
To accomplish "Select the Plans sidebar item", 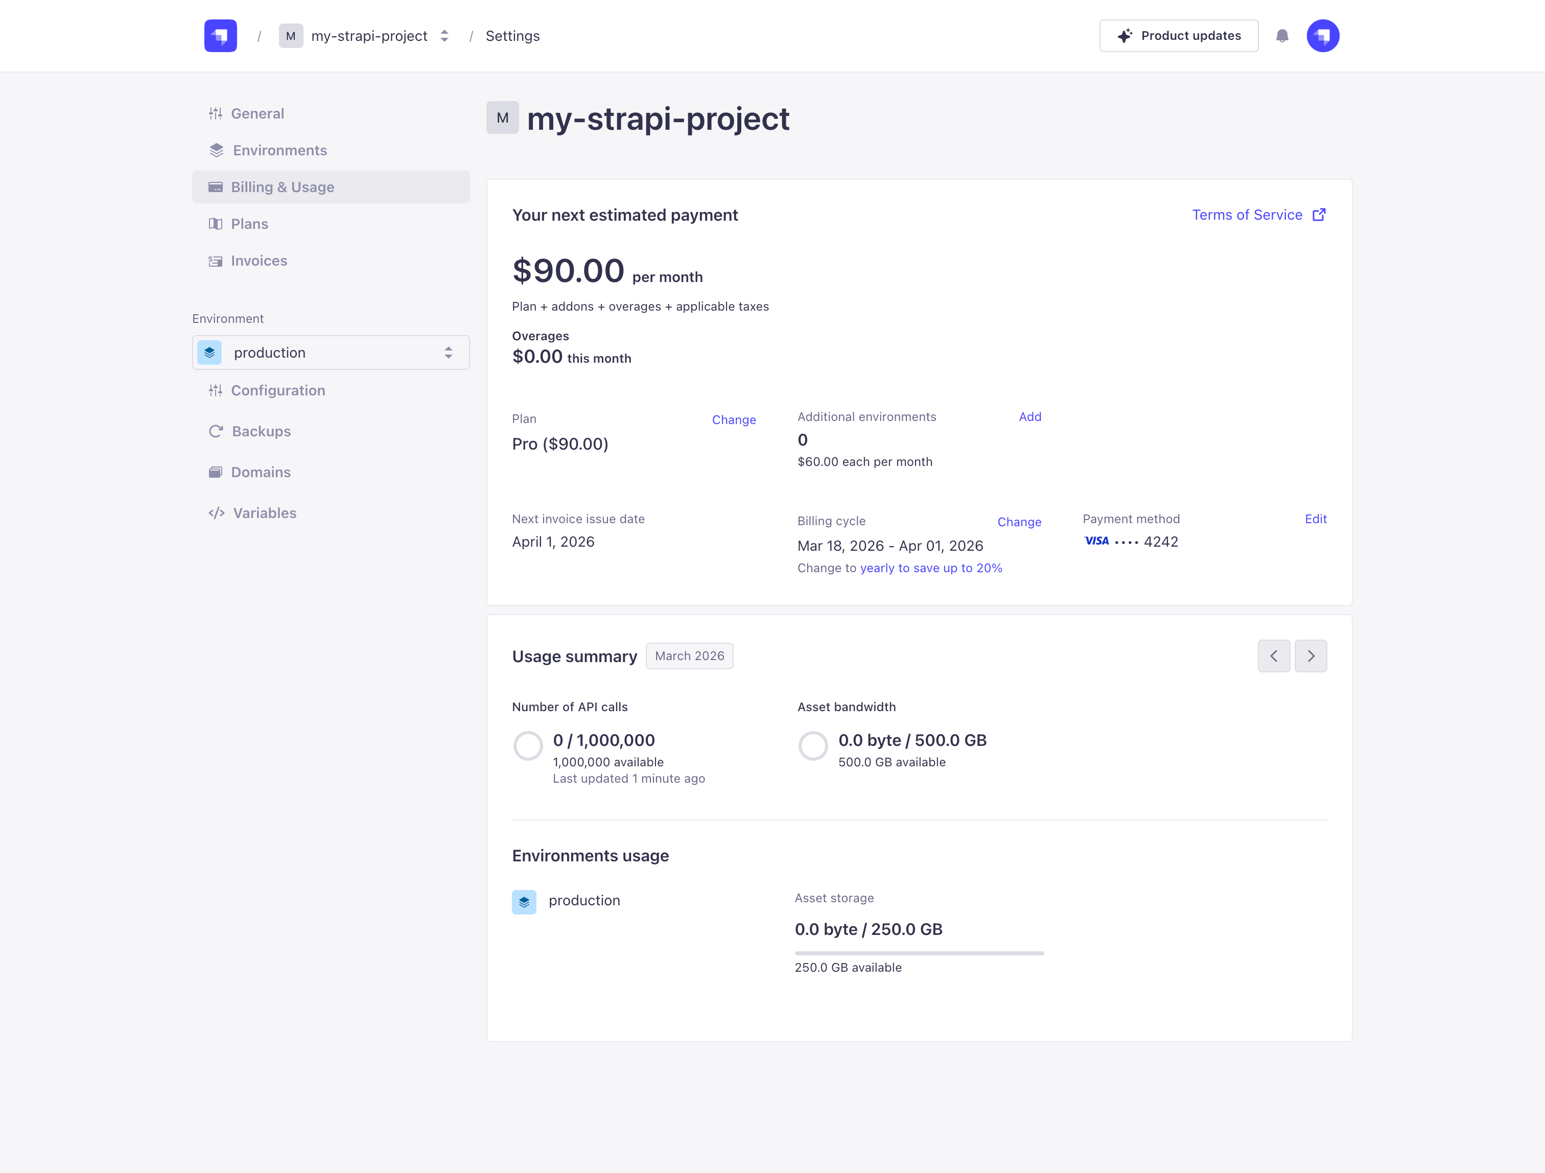I will 249,224.
